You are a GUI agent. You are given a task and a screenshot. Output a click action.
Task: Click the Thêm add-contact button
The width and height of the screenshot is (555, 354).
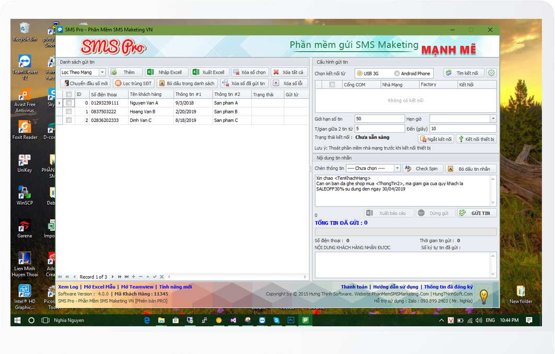[x=125, y=72]
